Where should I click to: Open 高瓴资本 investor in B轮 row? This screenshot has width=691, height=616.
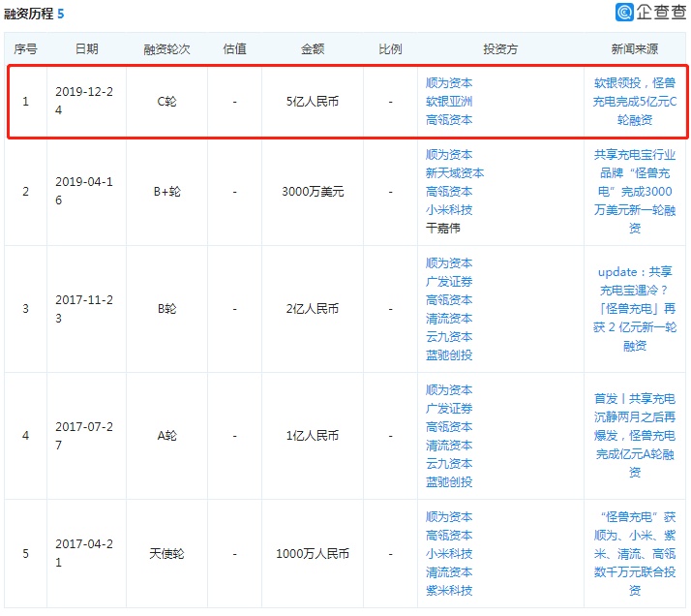(449, 300)
